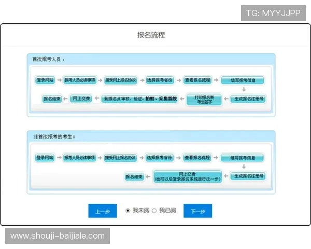Click 报考人员必读事项 step in 首次报考人员 flow
Screen dimensions: 311x249
coord(80,80)
